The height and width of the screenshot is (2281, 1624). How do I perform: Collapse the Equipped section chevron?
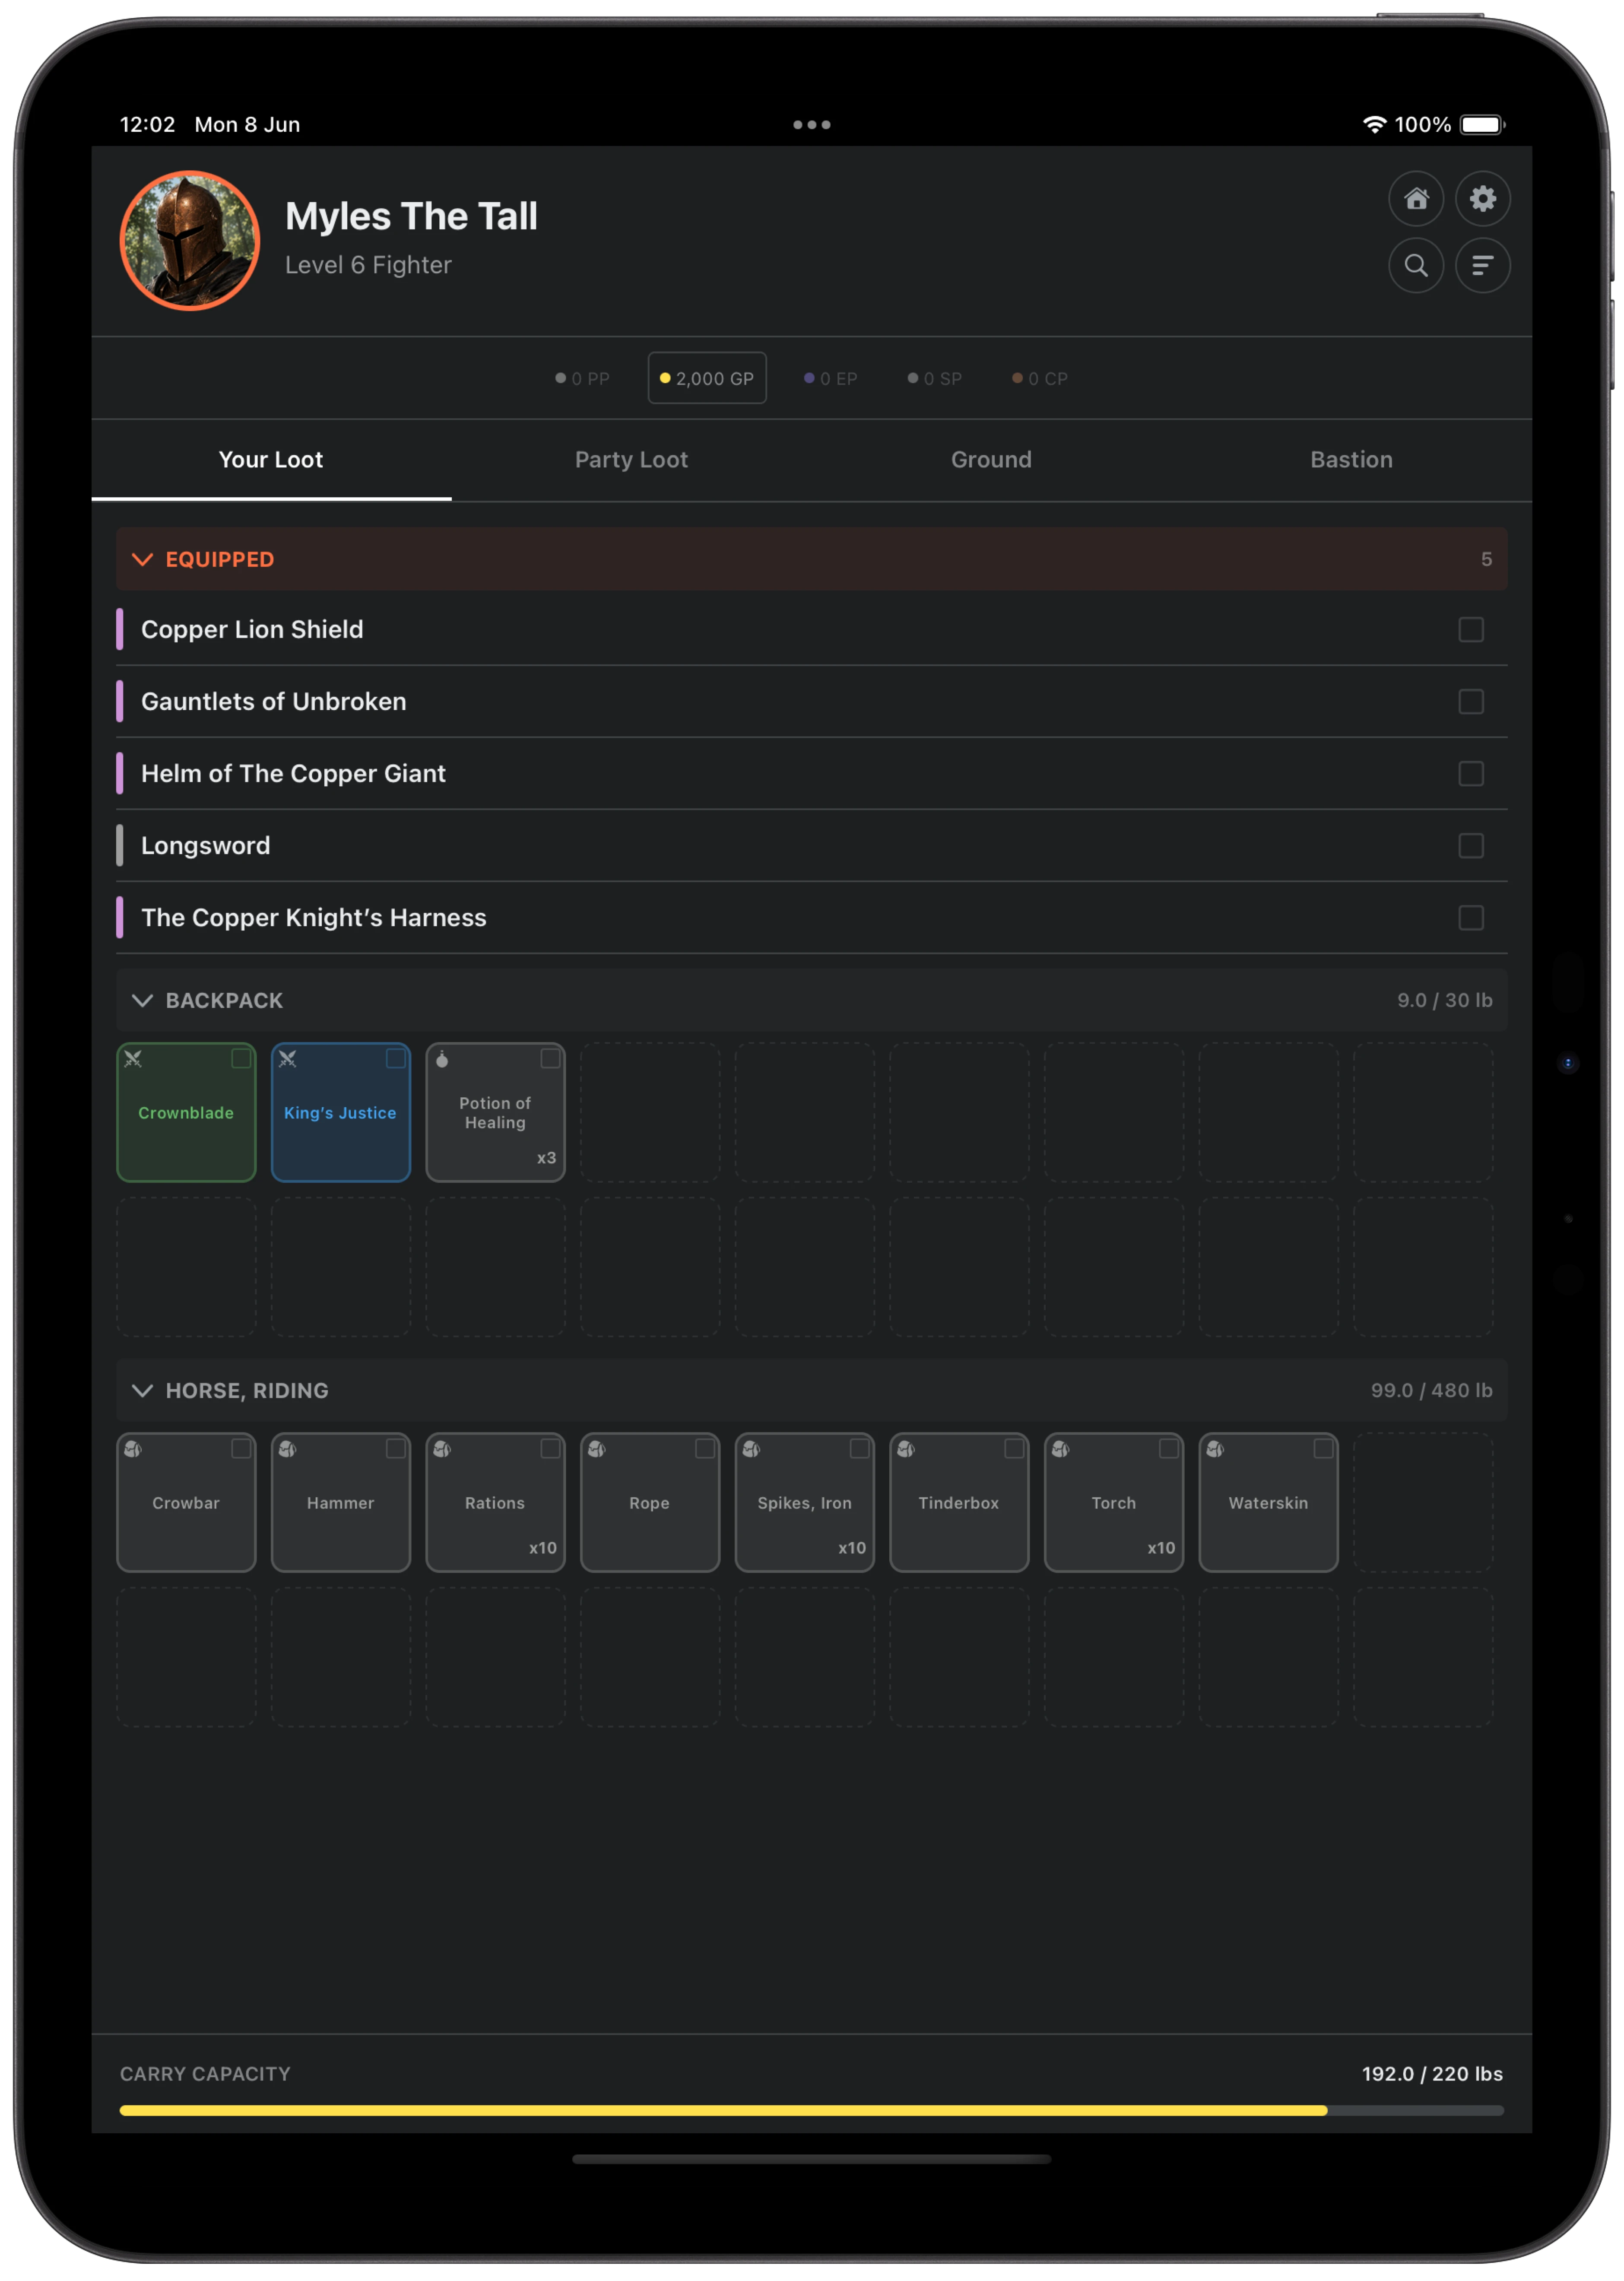click(x=142, y=559)
